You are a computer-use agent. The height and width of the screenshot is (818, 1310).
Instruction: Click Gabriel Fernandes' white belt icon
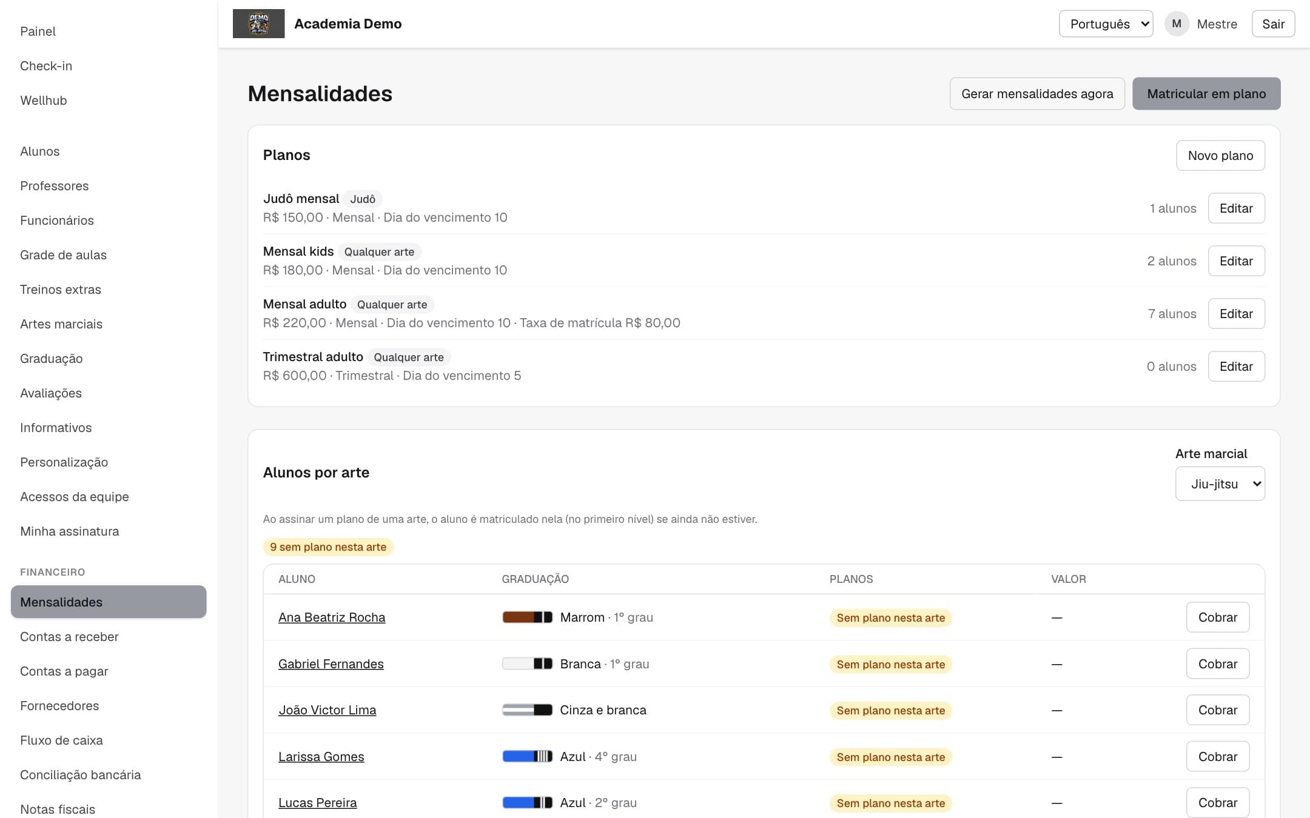(527, 663)
